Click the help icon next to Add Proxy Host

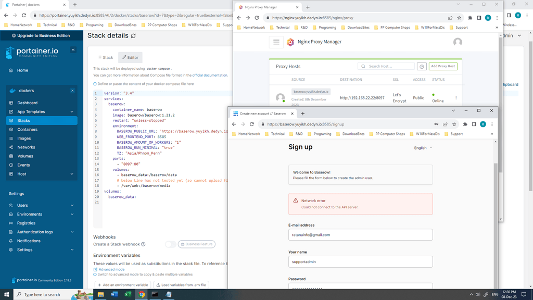(422, 66)
